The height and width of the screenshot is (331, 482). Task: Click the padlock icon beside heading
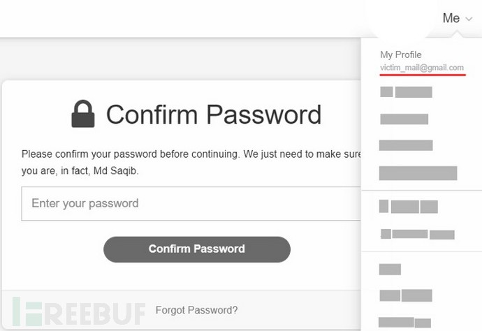pyautogui.click(x=83, y=114)
